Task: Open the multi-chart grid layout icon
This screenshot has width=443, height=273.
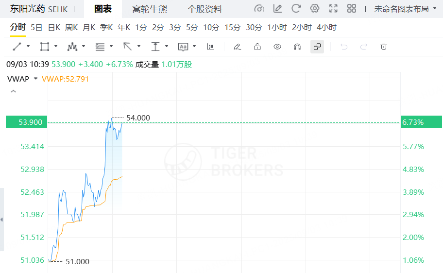Action: 352,9
